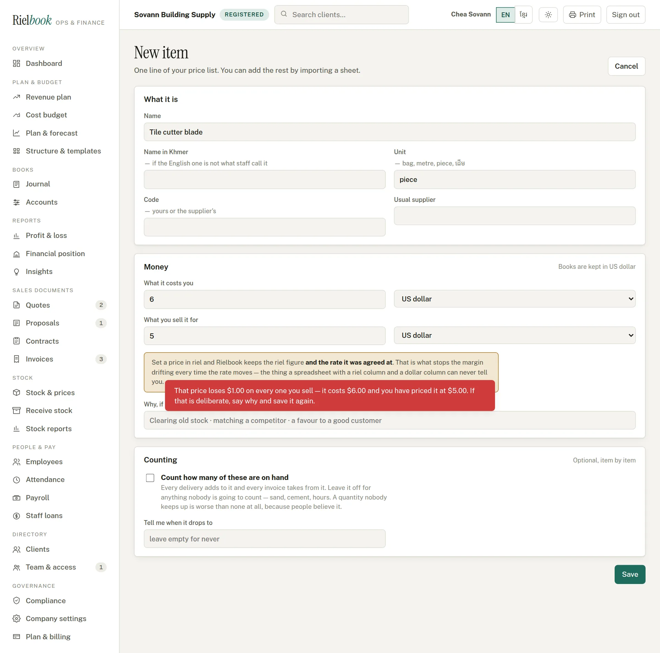Cancel the new item form
This screenshot has height=653, width=660.
tap(626, 66)
